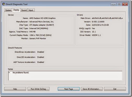Click Save All Information button
The image size is (132, 97).
click(x=92, y=89)
